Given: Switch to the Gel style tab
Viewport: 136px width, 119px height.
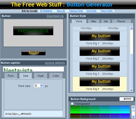Looking at the screenshot, I should (106, 21).
